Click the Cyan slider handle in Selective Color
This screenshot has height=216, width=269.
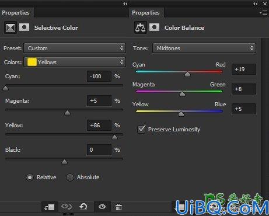click(6, 88)
